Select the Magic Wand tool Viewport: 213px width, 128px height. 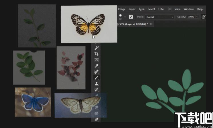pyautogui.click(x=96, y=48)
